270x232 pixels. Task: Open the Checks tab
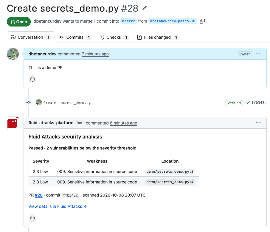pyautogui.click(x=114, y=37)
